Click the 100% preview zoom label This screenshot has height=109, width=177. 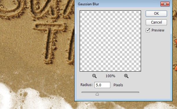coord(110,76)
